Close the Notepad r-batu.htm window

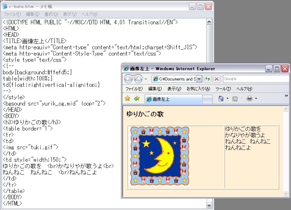pyautogui.click(x=208, y=7)
